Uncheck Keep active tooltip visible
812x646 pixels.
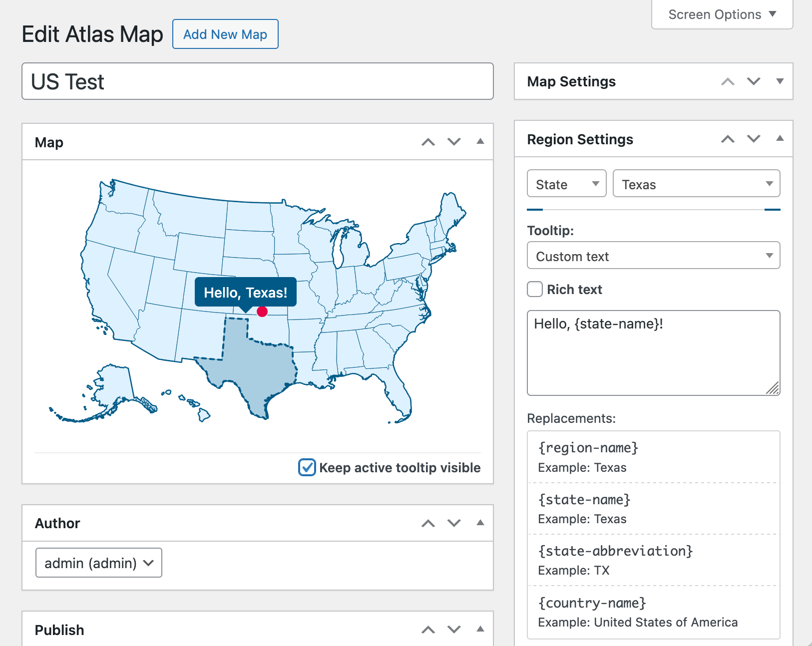(307, 468)
